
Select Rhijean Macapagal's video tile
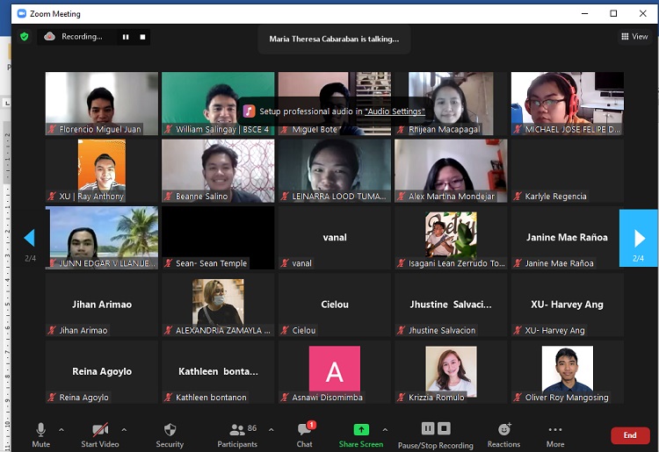[x=451, y=104]
